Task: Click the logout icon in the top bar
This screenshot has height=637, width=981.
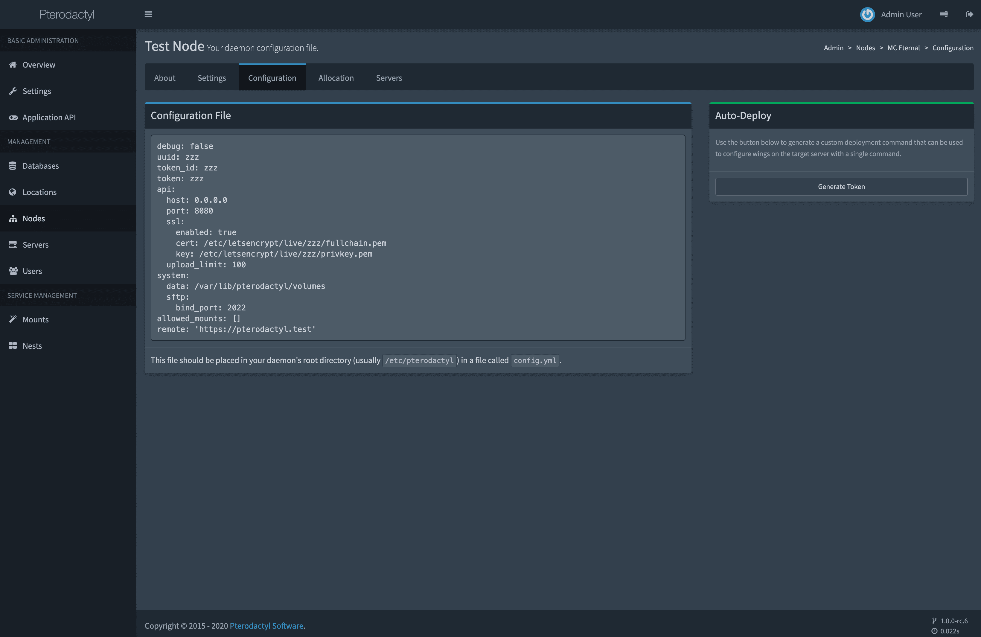Action: pos(969,14)
